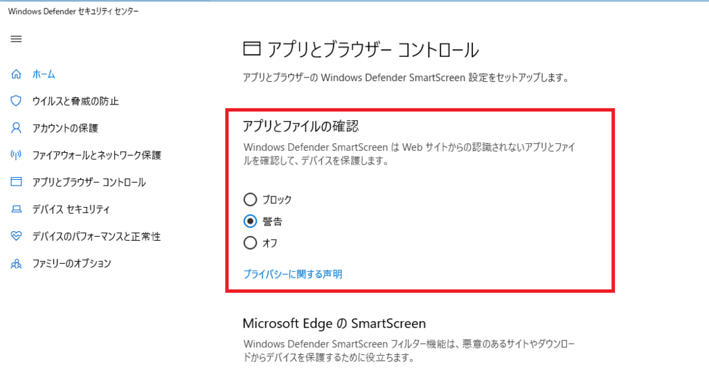Image resolution: width=709 pixels, height=380 pixels.
Task: Click the virus protection shield icon
Action: 17,101
